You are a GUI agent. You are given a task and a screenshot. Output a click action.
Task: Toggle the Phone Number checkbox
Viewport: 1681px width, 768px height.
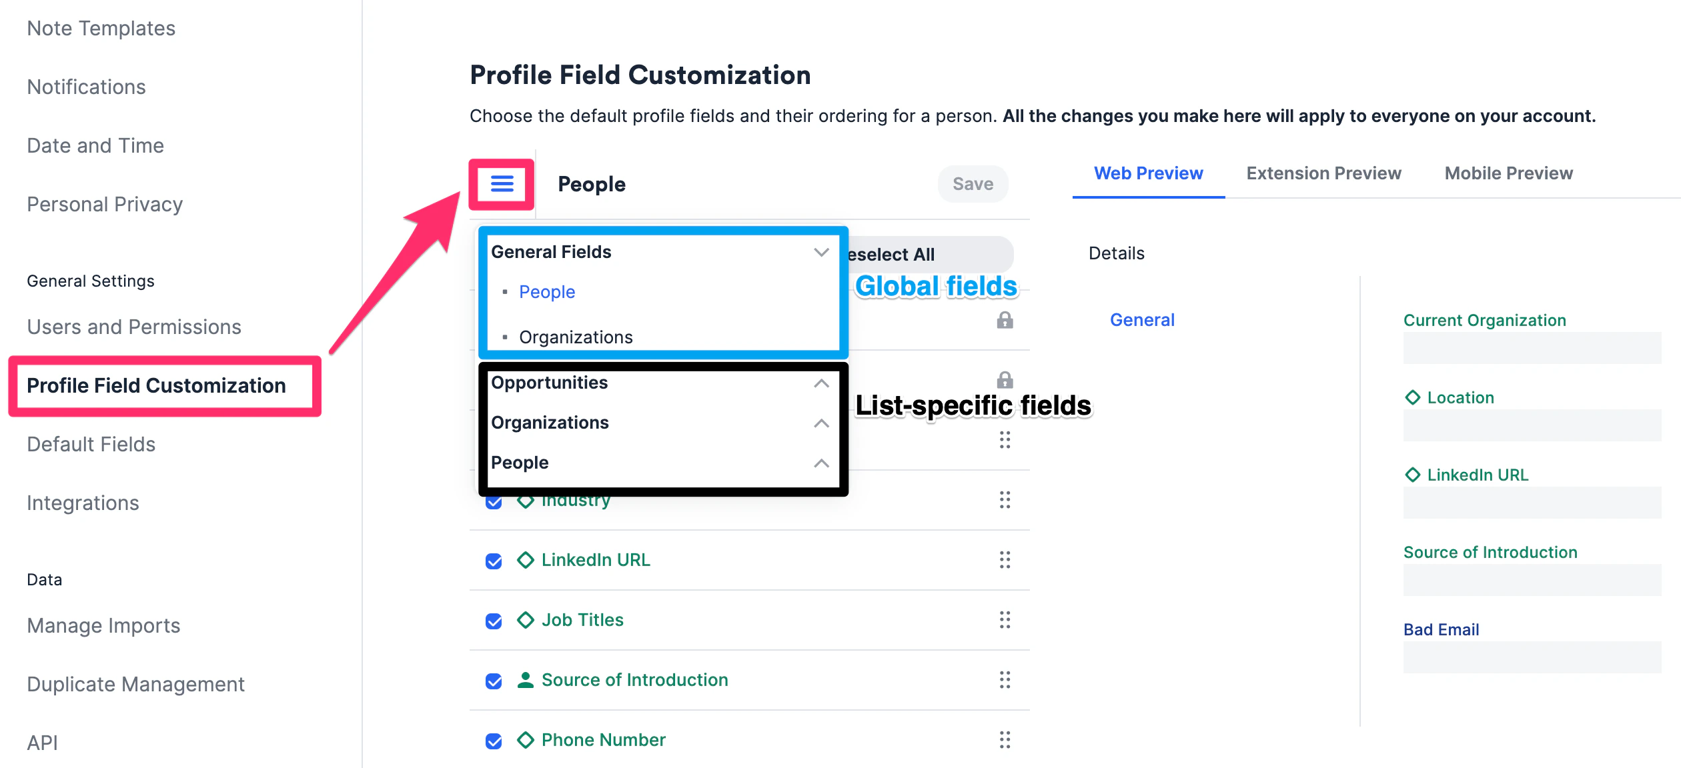coord(494,741)
